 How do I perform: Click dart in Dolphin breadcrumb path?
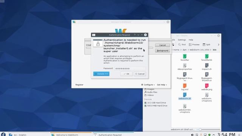[x=185, y=50]
